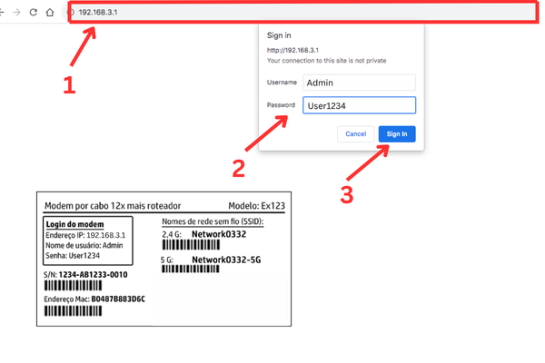Click the Username field containing Admin

[x=360, y=83]
